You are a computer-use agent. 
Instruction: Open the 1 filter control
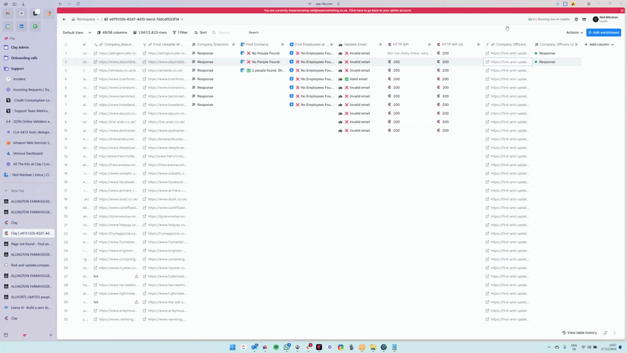point(181,32)
